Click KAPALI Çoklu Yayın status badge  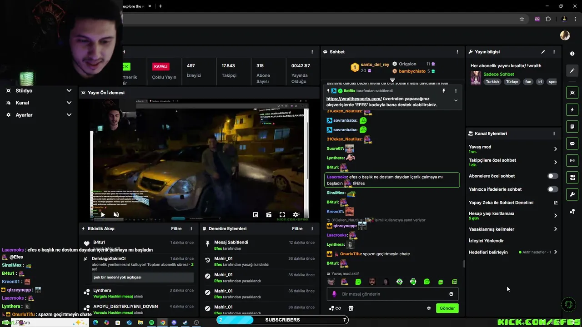click(161, 66)
